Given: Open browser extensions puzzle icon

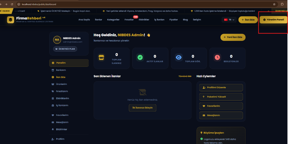Looking at the screenshot, I should [x=282, y=4].
